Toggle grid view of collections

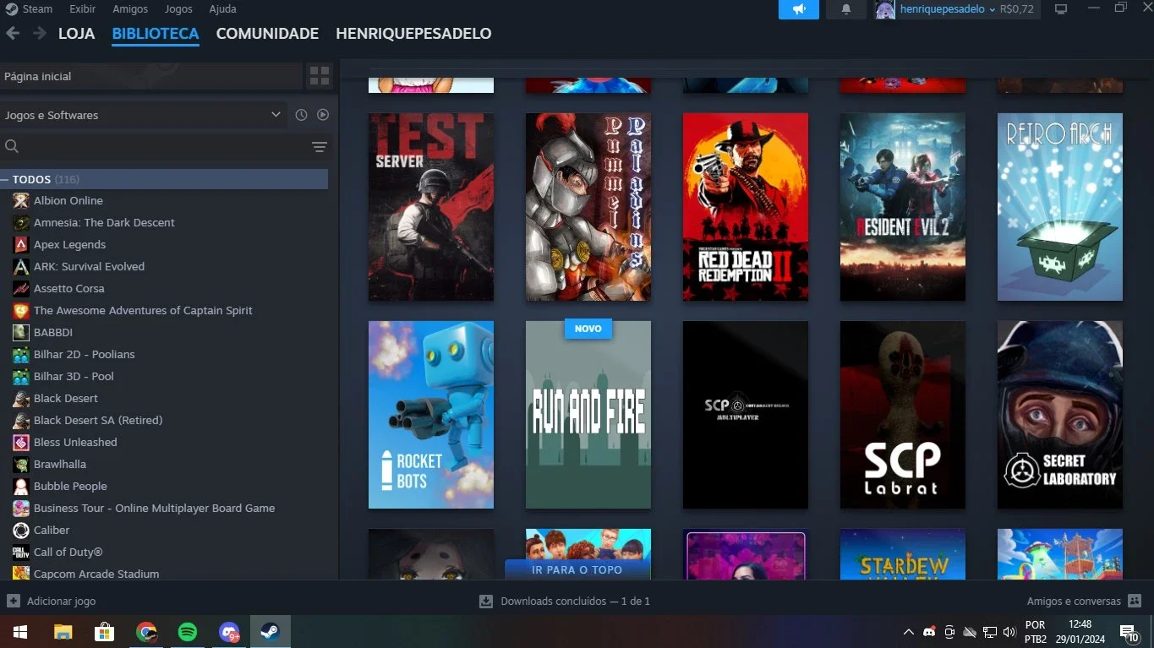[x=320, y=76]
